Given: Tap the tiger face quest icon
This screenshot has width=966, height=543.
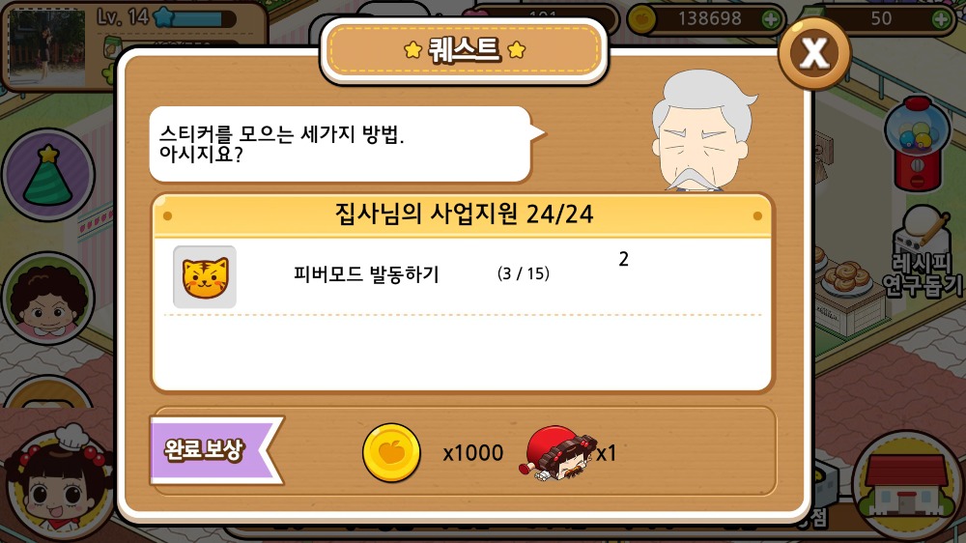Looking at the screenshot, I should pyautogui.click(x=205, y=276).
